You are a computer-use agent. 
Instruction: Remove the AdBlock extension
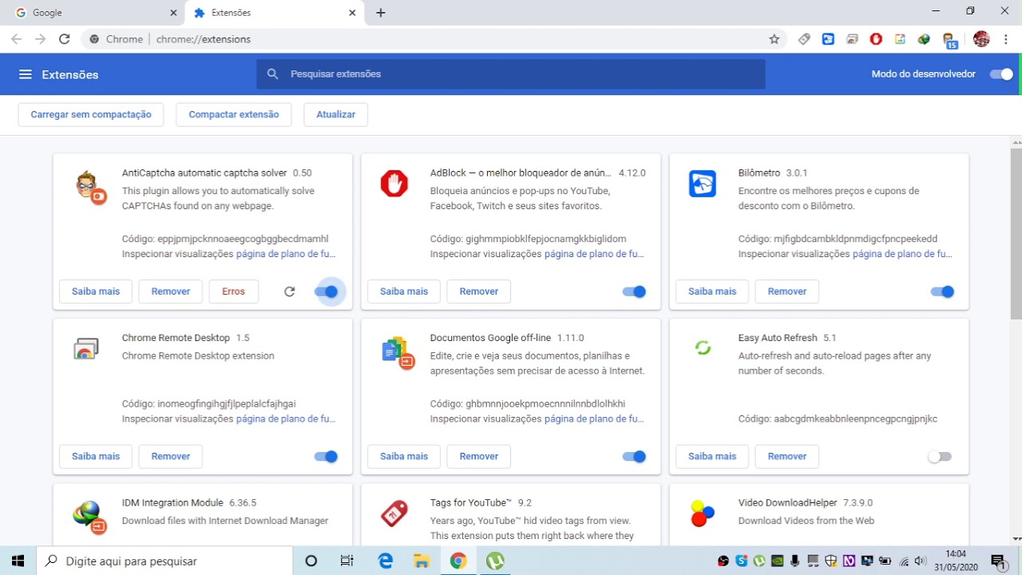click(x=479, y=291)
